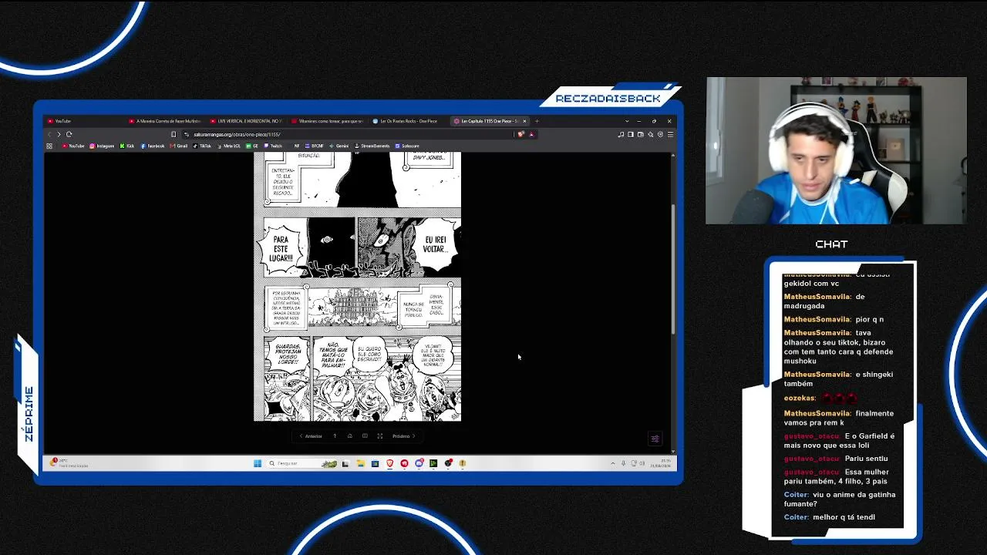Screen dimensions: 987x555
Task: Open the media control music-note icon
Action: point(621,134)
